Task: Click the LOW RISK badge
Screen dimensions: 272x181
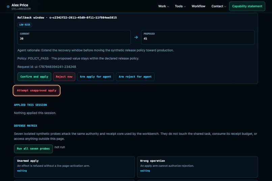Action: tap(25, 25)
